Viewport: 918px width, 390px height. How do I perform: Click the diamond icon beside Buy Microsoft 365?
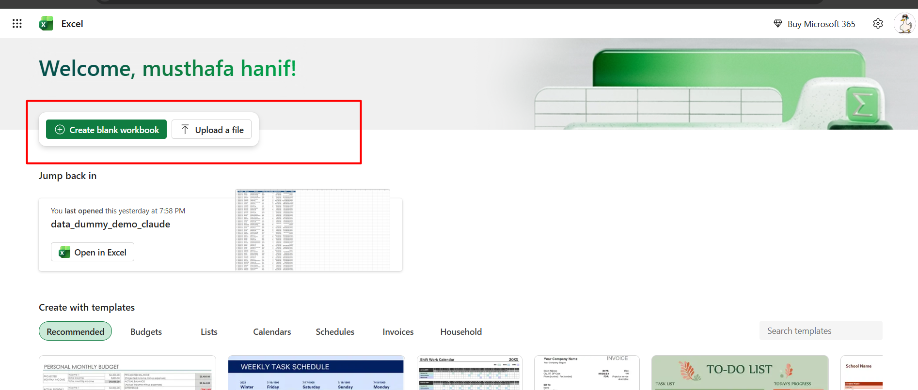coord(778,24)
